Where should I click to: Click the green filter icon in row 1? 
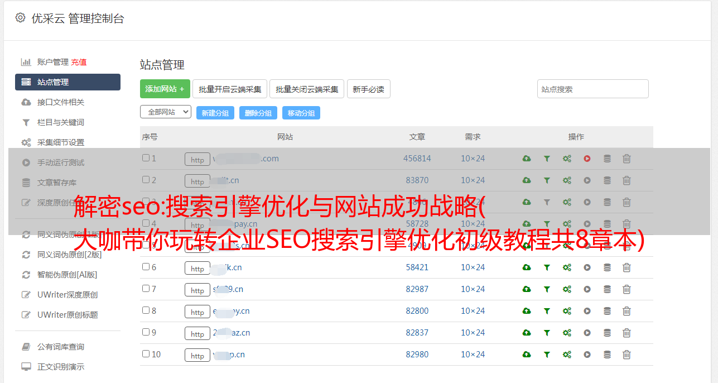[x=547, y=159]
